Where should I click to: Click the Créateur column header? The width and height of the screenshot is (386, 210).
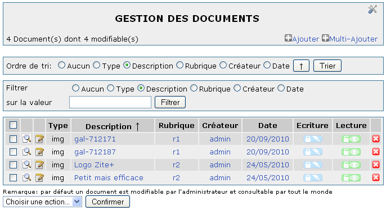[x=220, y=126]
